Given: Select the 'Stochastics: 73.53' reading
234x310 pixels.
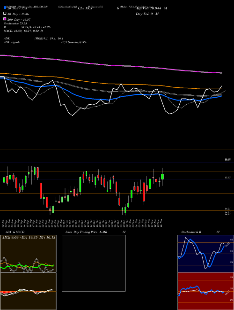Looking at the screenshot, I should tap(15, 23).
